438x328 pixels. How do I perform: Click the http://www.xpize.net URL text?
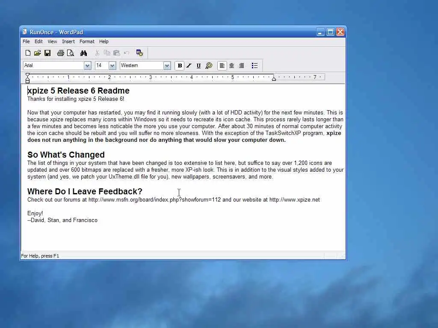[x=294, y=200]
